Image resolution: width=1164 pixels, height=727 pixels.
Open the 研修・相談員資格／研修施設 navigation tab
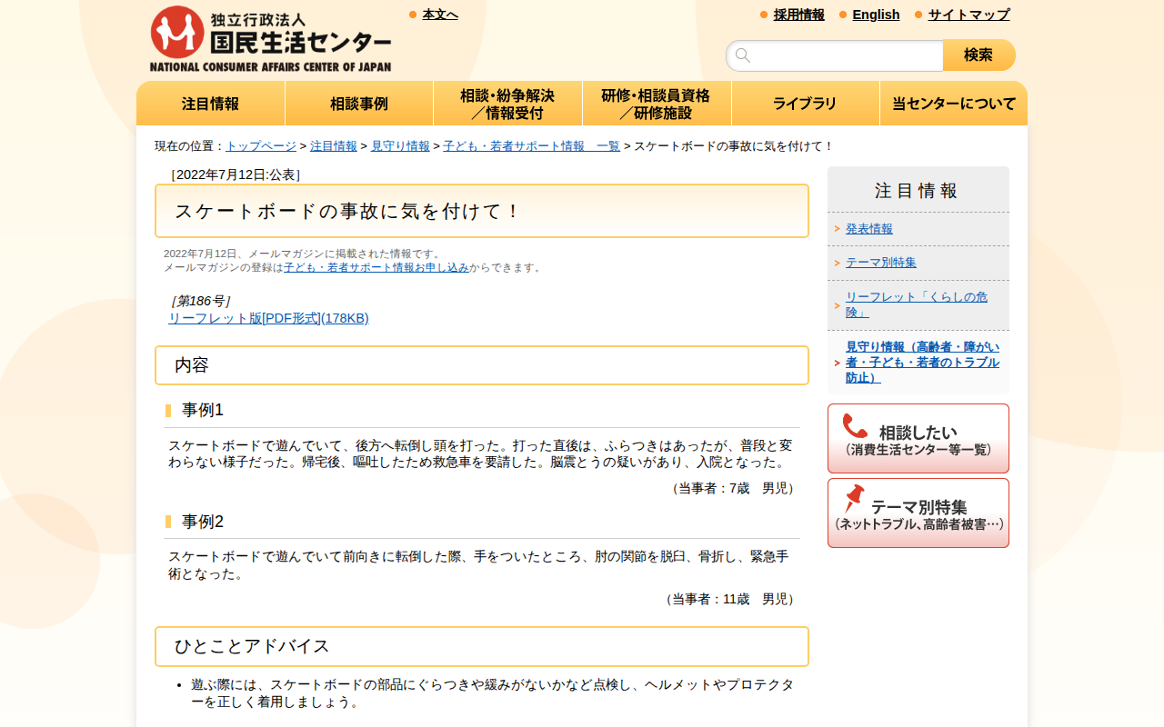(657, 104)
